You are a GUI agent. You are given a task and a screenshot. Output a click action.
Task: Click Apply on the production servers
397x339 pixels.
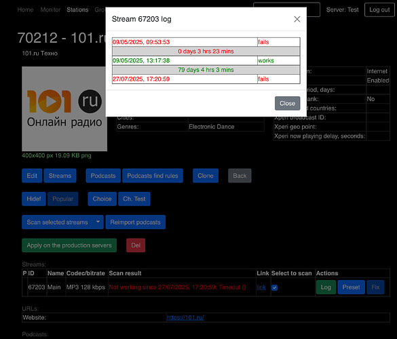click(69, 245)
